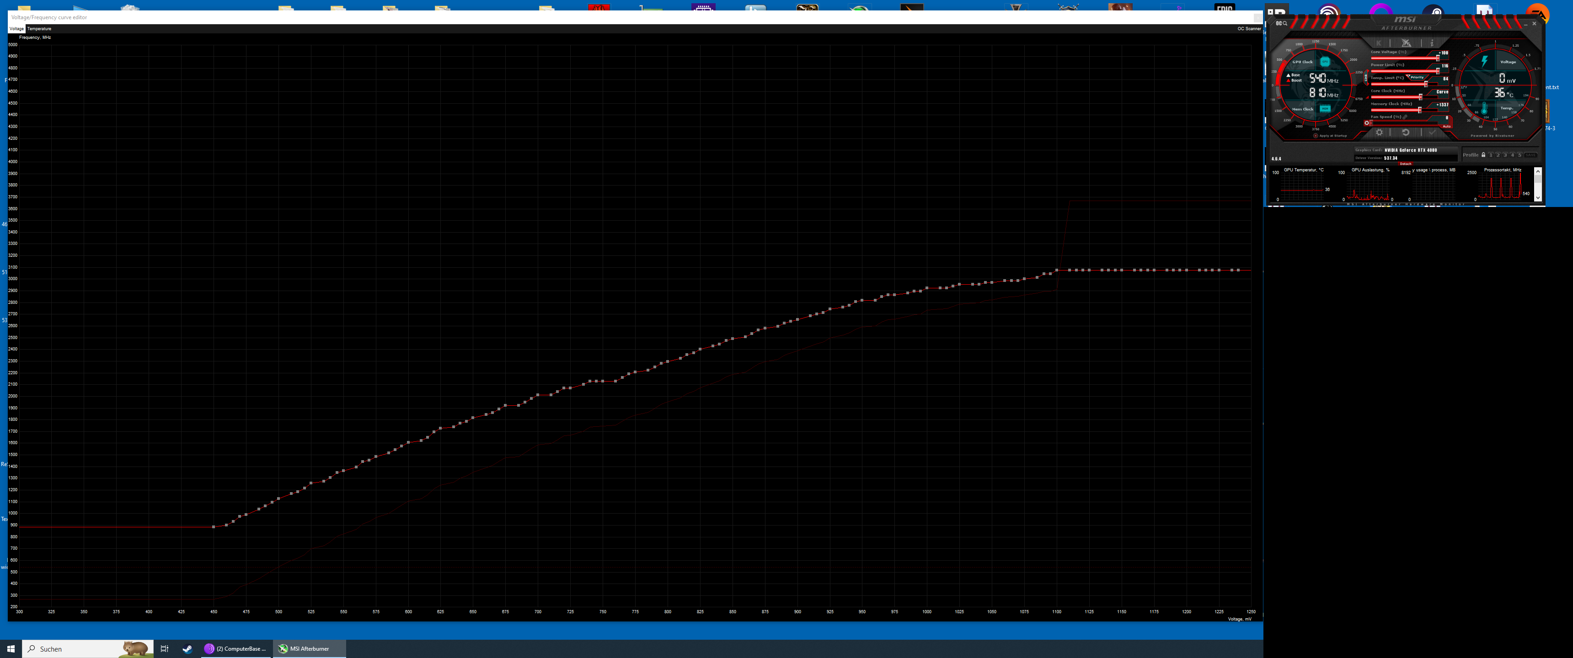Click the Memory Clock slider handle
Viewport: 1573px width, 658px height.
coord(1420,110)
